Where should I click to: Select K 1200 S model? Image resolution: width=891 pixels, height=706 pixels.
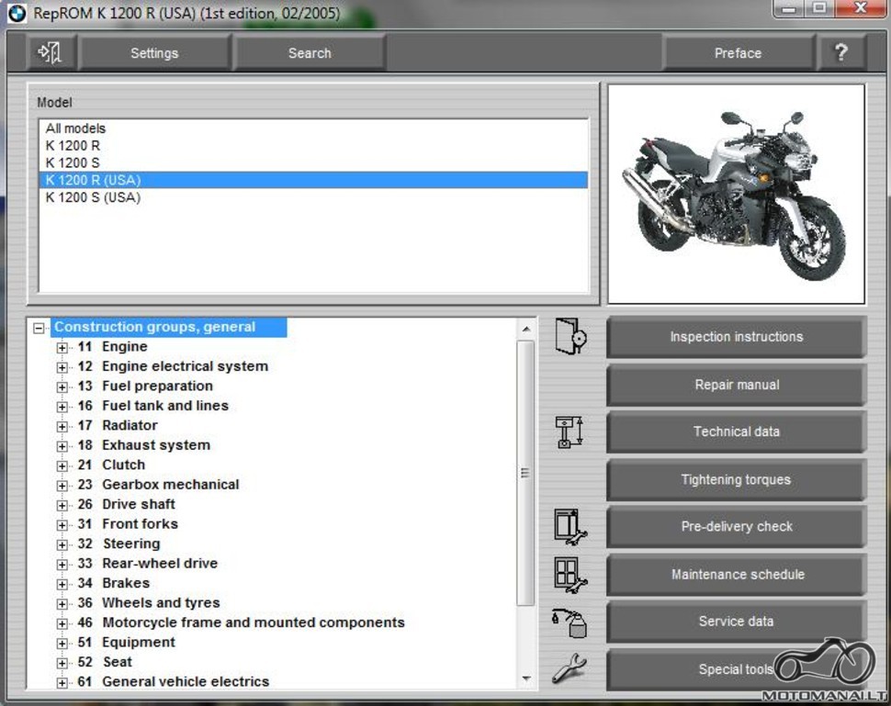pos(313,163)
